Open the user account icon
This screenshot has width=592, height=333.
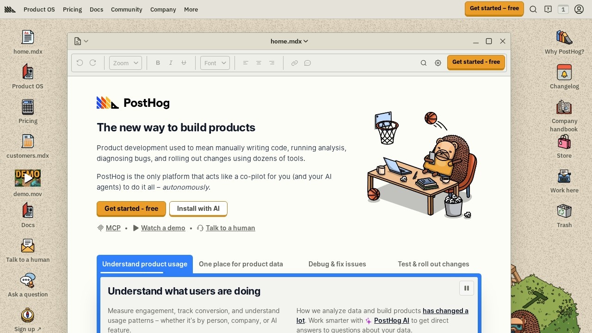(x=579, y=9)
